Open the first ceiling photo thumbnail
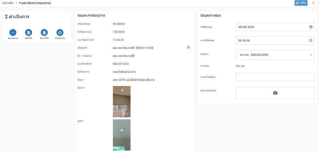Viewport: 319px width, 152px height. (122, 102)
